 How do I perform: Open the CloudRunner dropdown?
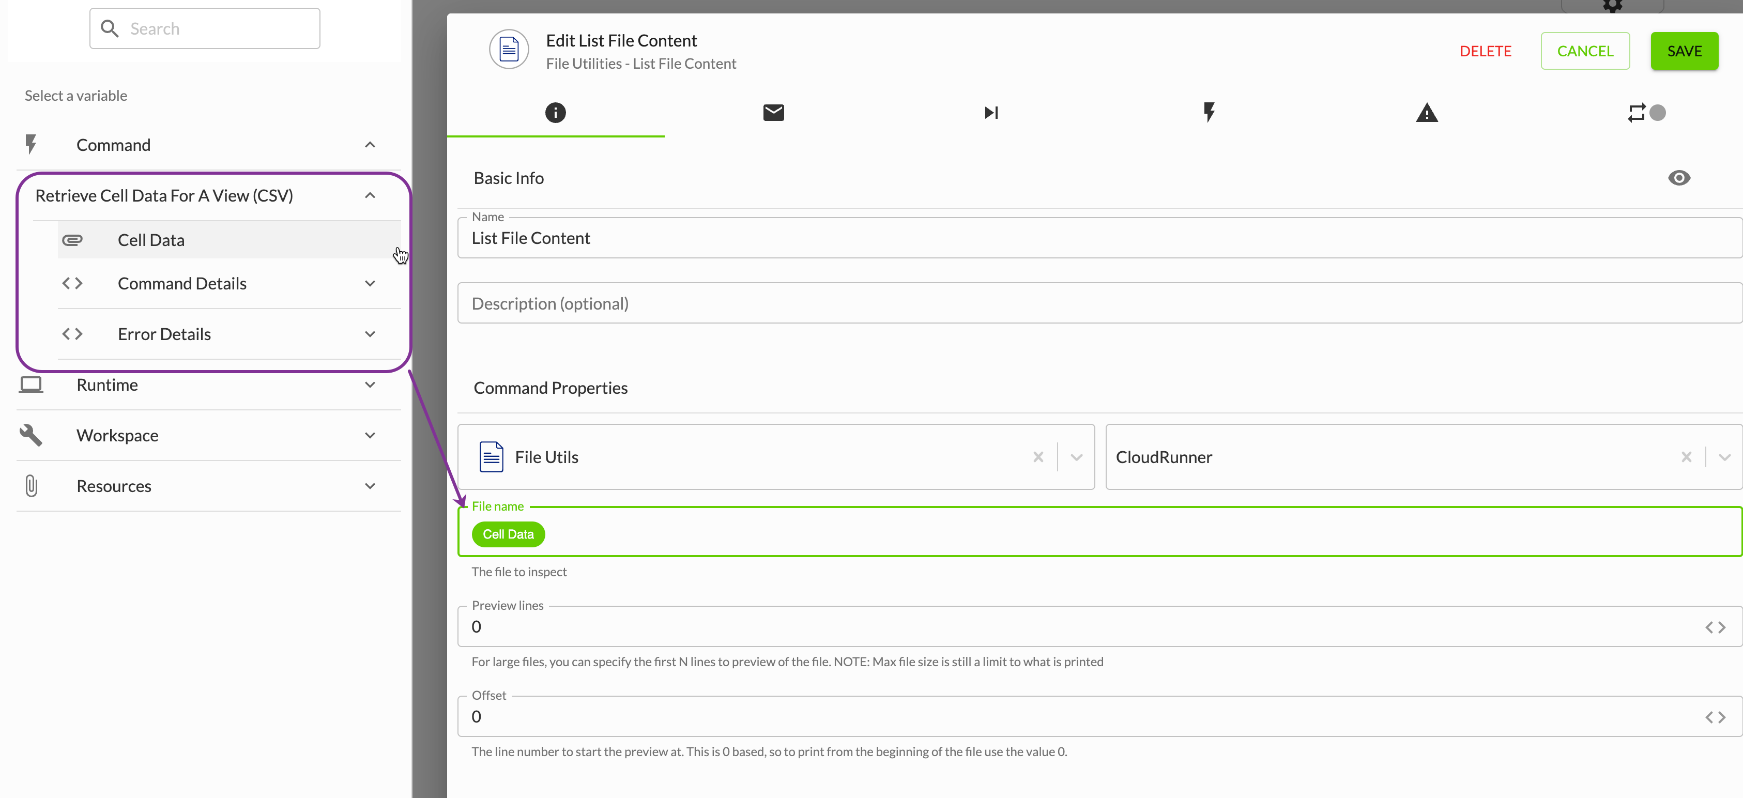tap(1725, 457)
